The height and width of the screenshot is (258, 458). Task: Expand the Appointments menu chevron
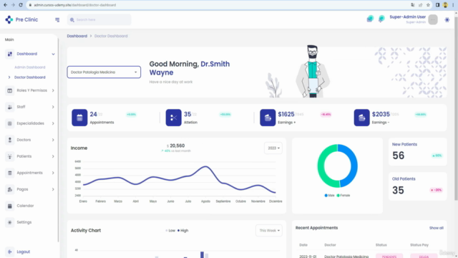53,173
